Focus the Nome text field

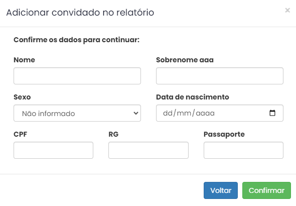point(77,76)
